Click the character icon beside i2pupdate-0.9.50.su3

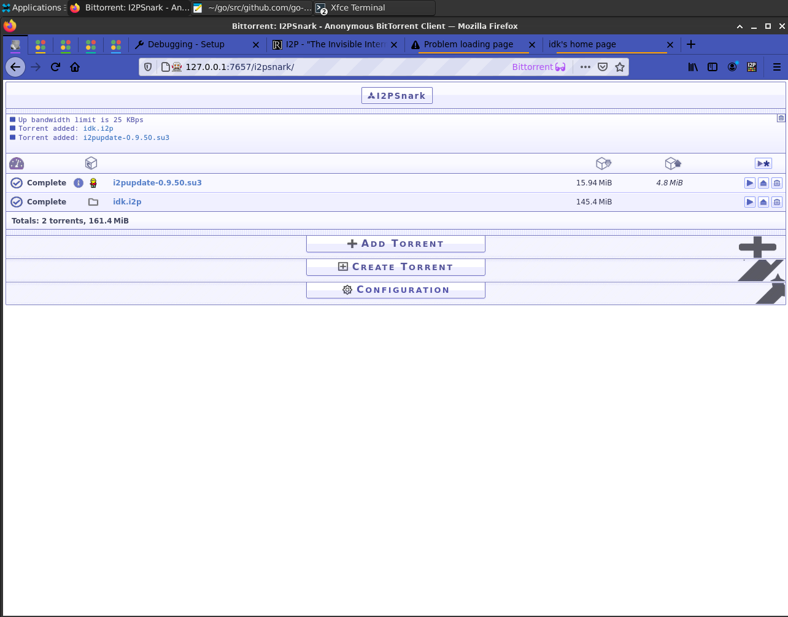pos(93,183)
